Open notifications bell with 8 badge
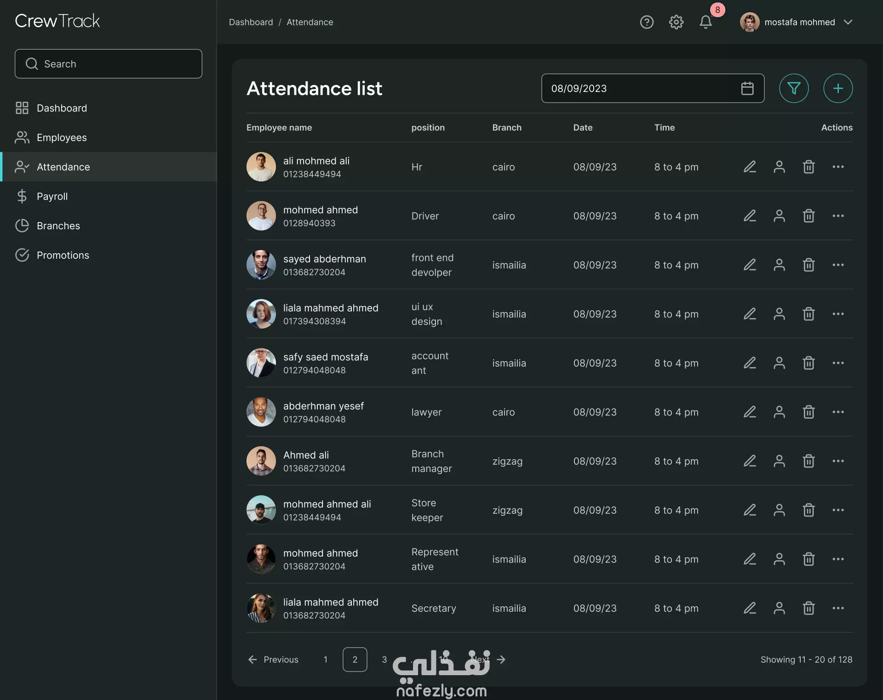The width and height of the screenshot is (883, 700). (706, 22)
